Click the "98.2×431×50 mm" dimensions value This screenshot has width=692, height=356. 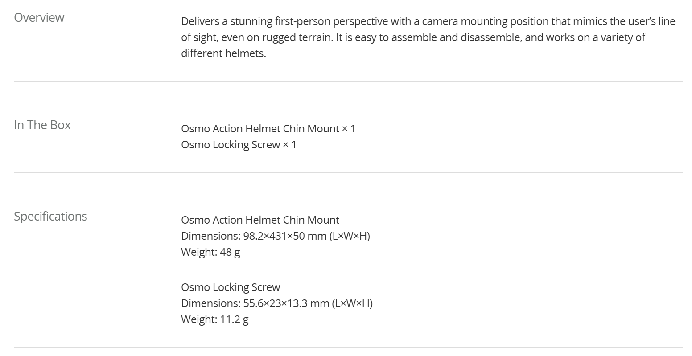pos(285,236)
